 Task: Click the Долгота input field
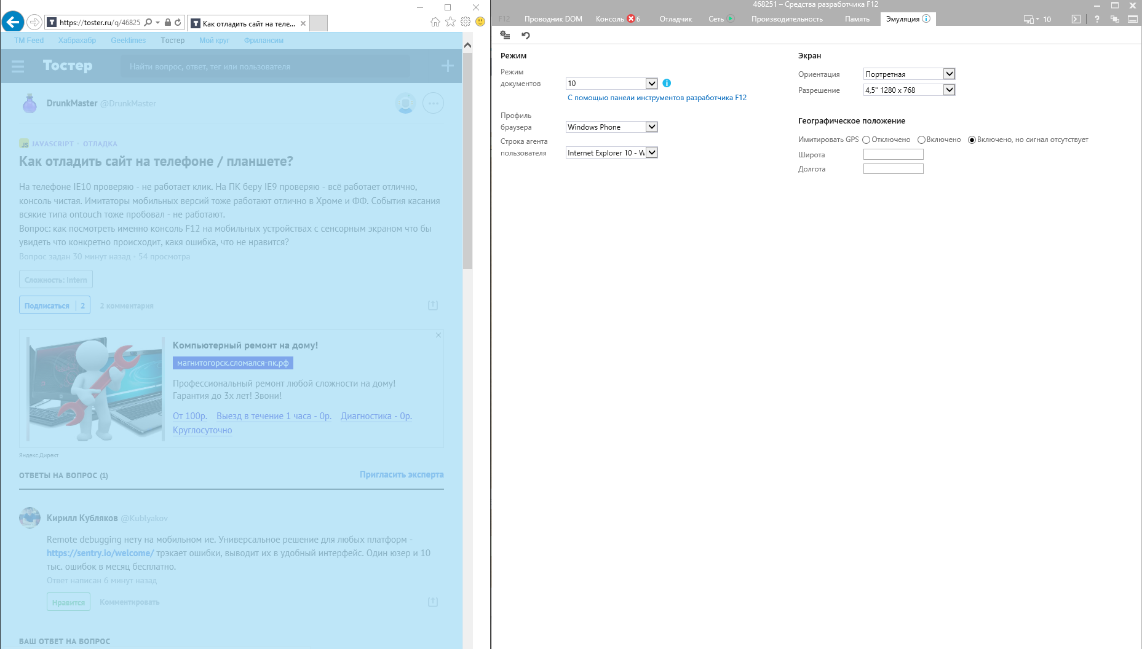coord(893,168)
